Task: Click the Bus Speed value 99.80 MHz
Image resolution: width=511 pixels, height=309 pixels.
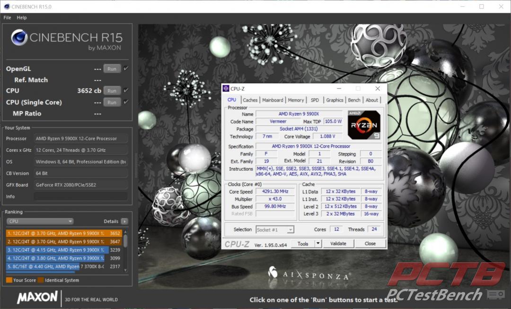Action: pyautogui.click(x=275, y=206)
